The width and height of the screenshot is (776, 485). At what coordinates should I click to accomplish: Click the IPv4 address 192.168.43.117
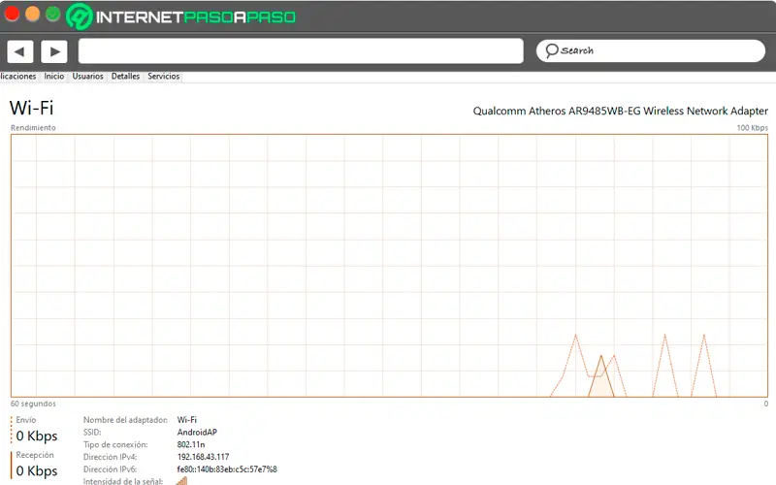point(203,457)
